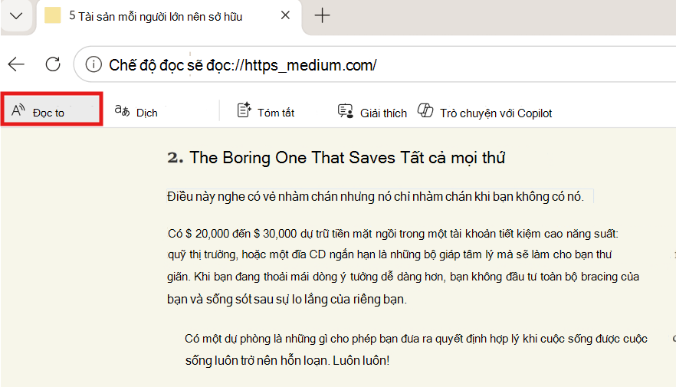
Task: Click the sentence starting 'Điều này nghe có vẻ nhàm chán'
Action: pos(375,196)
